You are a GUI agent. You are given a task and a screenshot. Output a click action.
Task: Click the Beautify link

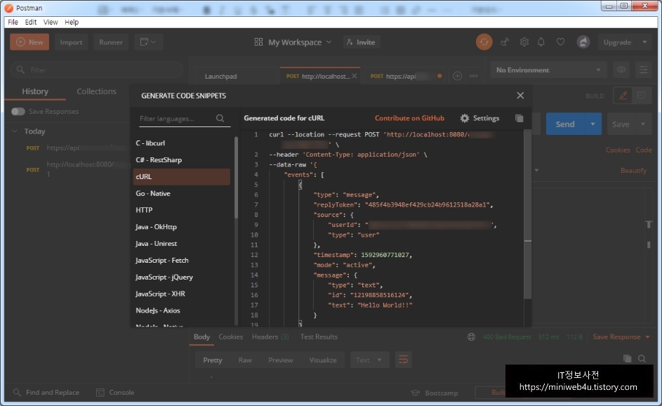click(x=633, y=170)
